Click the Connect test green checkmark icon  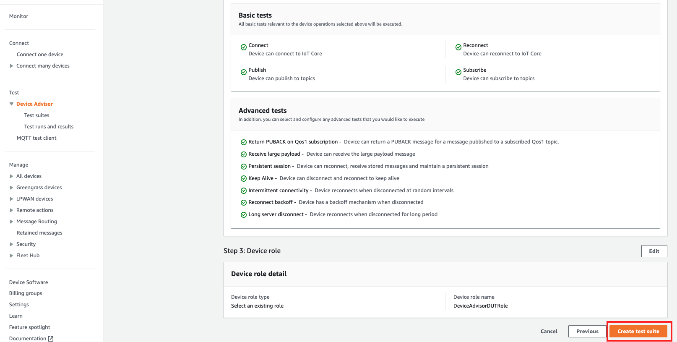pos(243,47)
